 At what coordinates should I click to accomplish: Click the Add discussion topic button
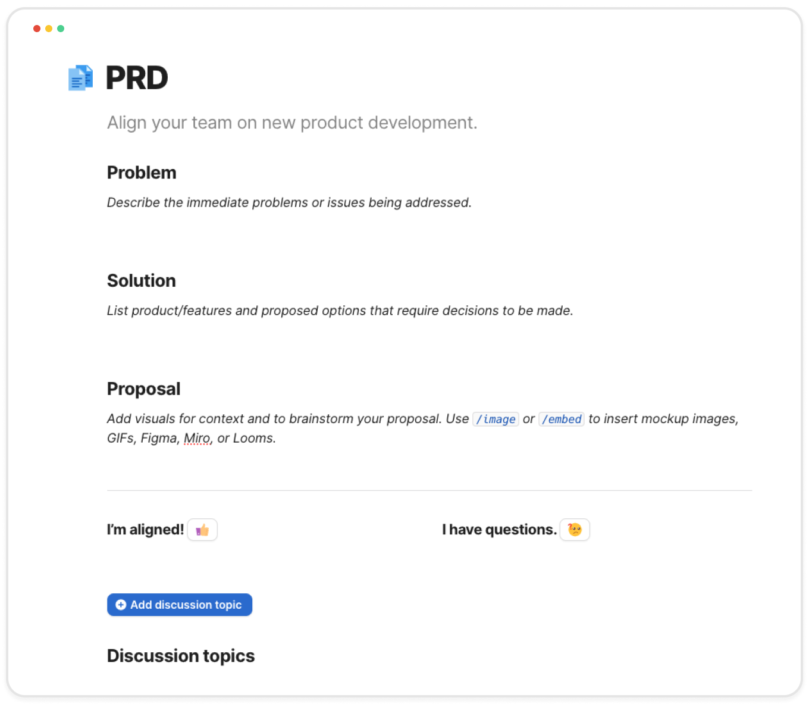[180, 605]
